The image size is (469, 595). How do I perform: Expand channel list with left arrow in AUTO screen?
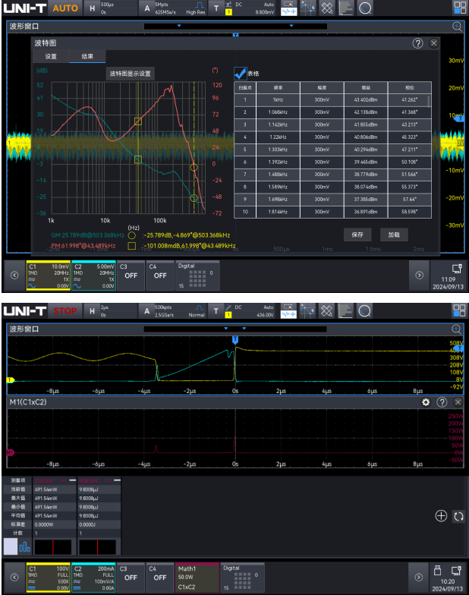(13, 275)
